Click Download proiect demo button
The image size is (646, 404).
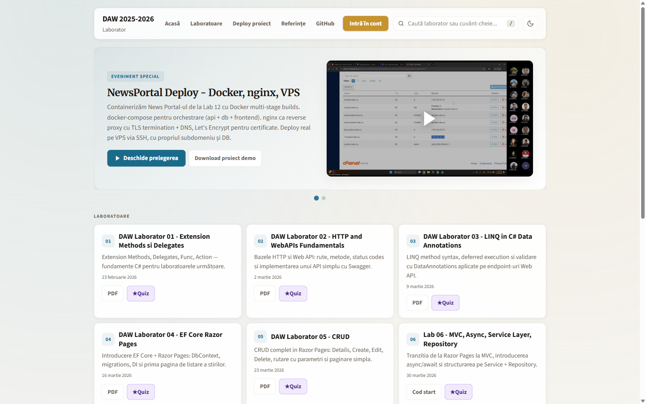point(225,158)
